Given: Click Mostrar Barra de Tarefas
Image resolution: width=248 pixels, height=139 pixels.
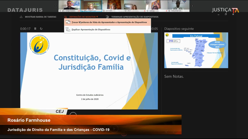Looking at the screenshot, I should (40, 17).
